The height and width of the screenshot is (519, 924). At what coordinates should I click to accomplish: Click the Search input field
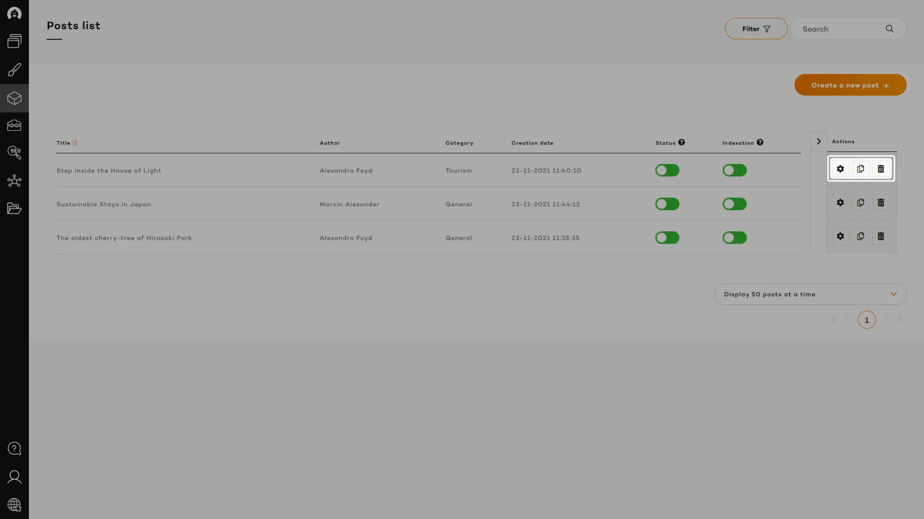[840, 29]
